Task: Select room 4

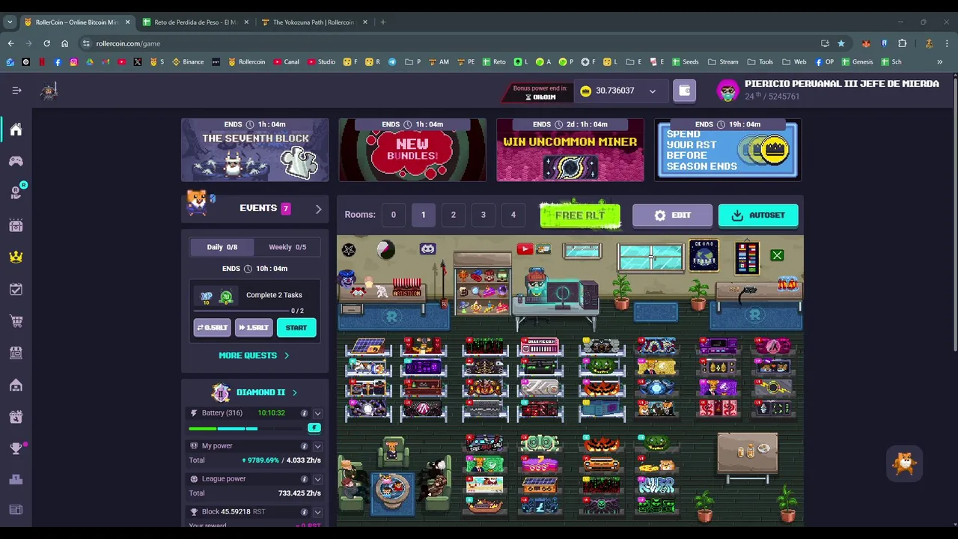Action: [x=513, y=215]
